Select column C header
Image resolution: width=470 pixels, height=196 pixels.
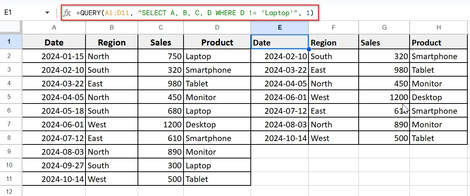pos(161,27)
